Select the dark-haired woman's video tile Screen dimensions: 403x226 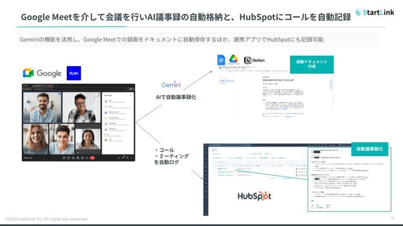click(88, 139)
